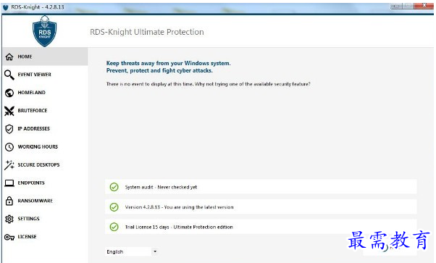Image resolution: width=436 pixels, height=263 pixels.
Task: Click the License key icon
Action: 9,237
